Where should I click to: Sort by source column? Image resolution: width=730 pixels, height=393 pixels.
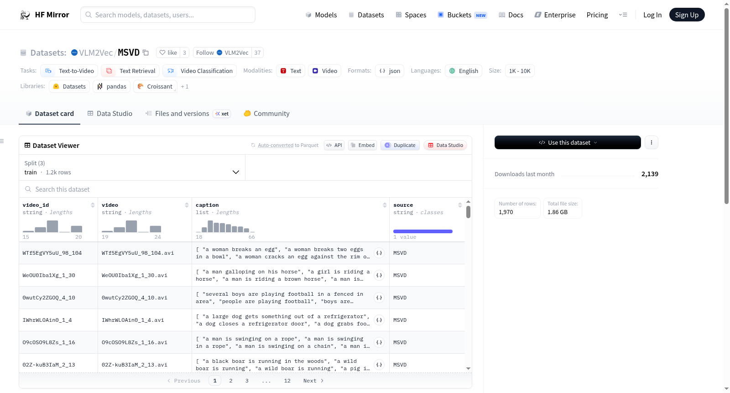coord(460,205)
